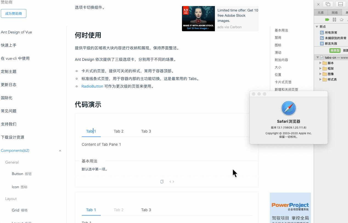Click the detach-to-separate-window inspector icon
Screen dimensions: 348x223
click(x=328, y=4)
